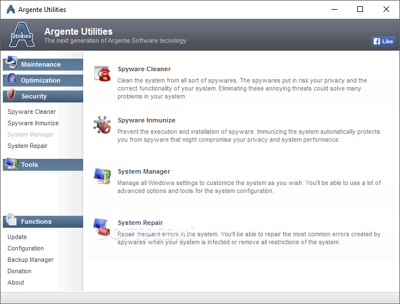This screenshot has height=304, width=400.
Task: Click the Spyware Inmunize description text
Action: 248,135
